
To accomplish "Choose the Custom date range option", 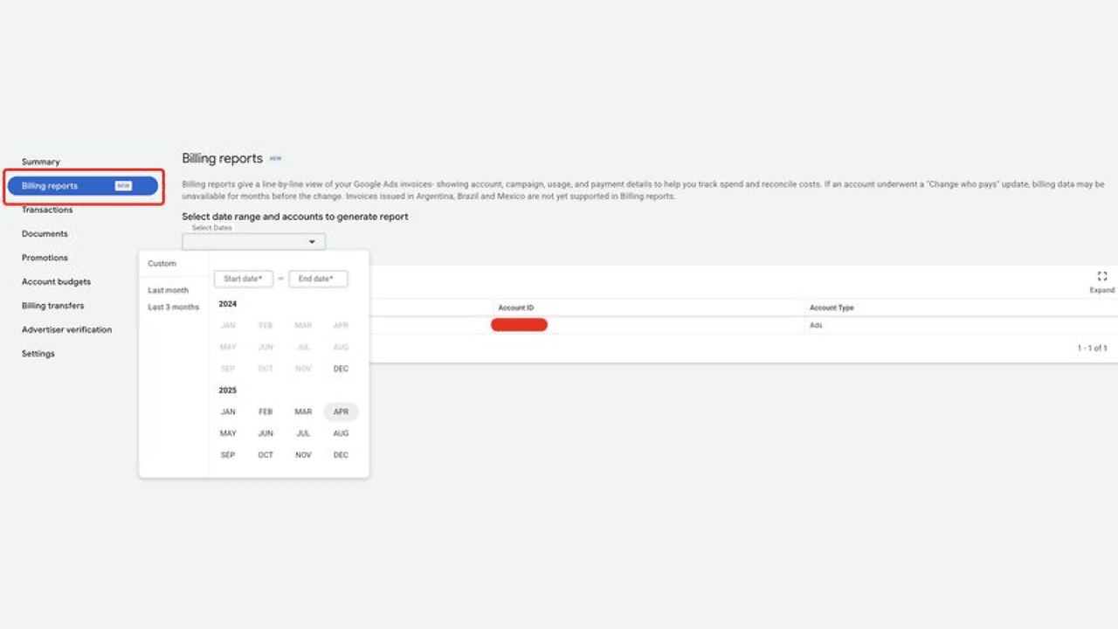I will pos(162,264).
